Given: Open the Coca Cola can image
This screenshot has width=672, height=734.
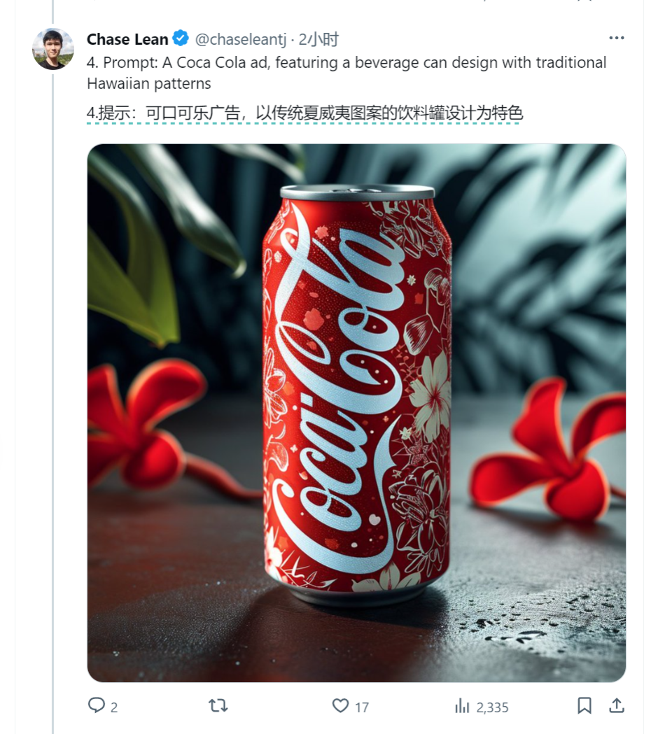Looking at the screenshot, I should 356,413.
